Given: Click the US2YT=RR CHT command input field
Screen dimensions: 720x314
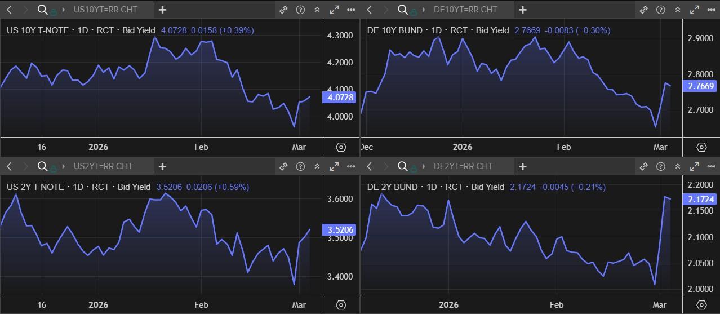Looking at the screenshot, I should [103, 166].
